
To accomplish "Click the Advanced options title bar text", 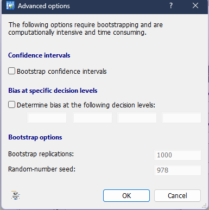I will [x=44, y=6].
